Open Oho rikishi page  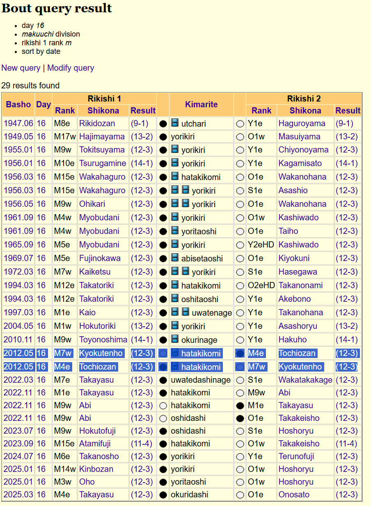pyautogui.click(x=87, y=482)
